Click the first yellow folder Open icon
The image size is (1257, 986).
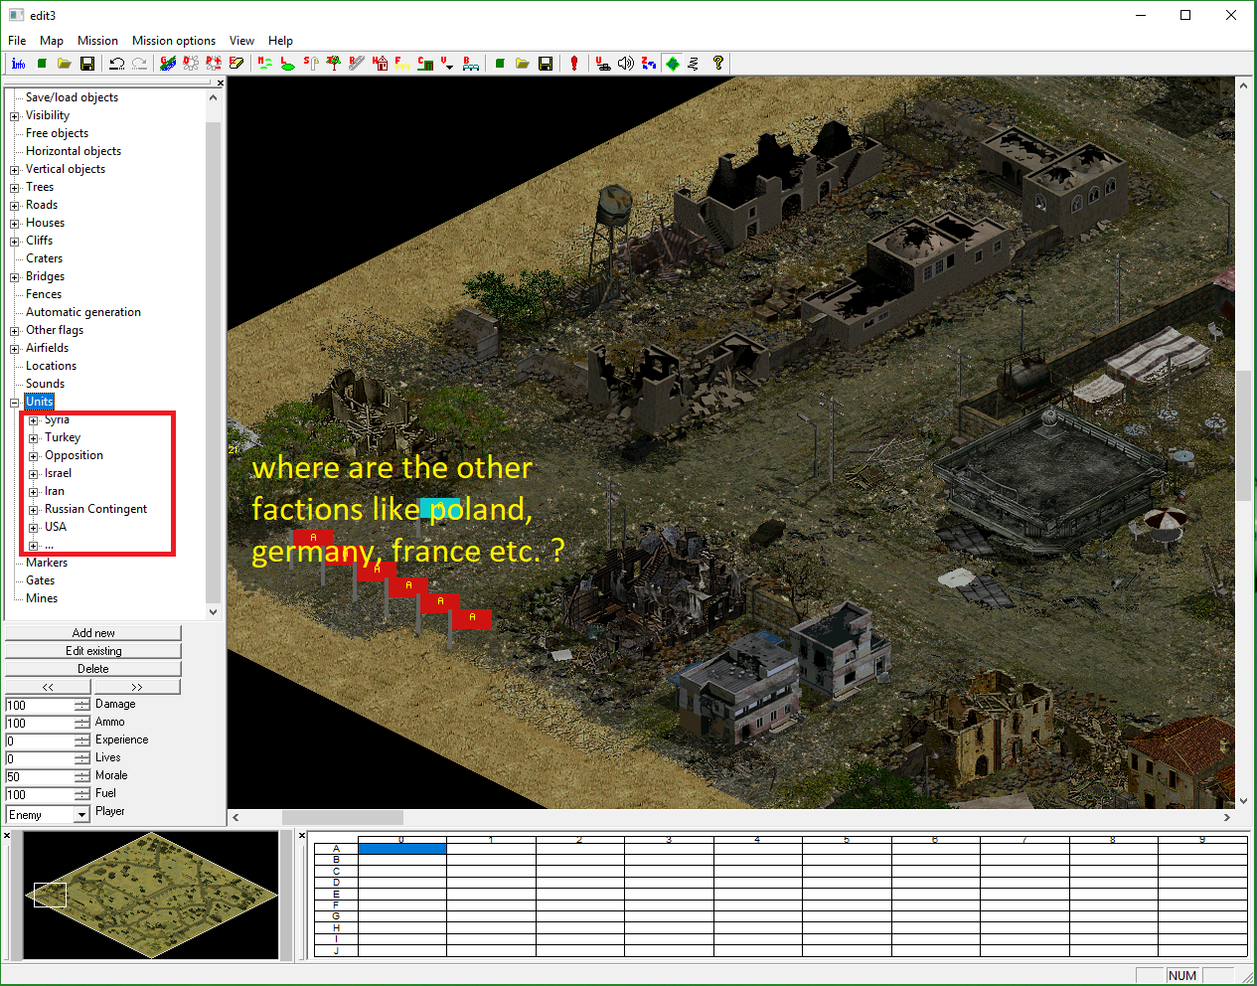(x=65, y=64)
